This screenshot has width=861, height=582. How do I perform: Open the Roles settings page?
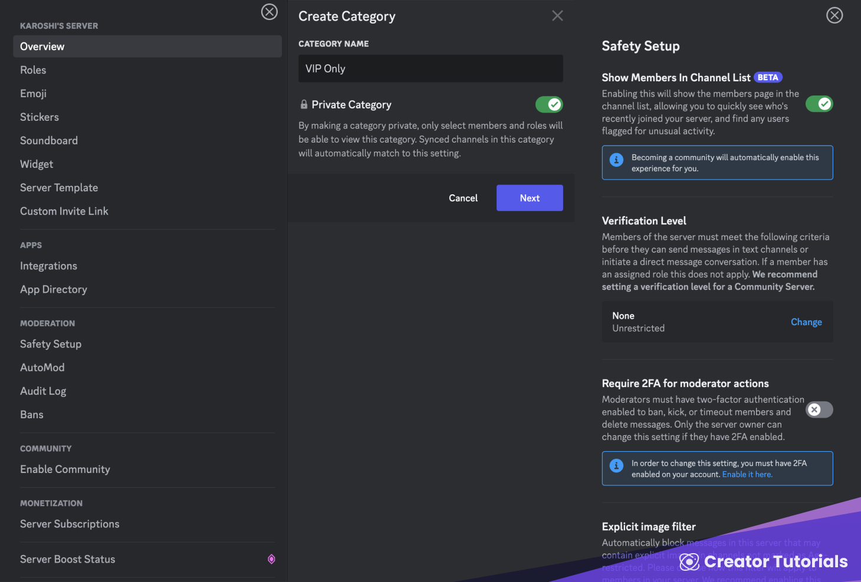pyautogui.click(x=33, y=70)
